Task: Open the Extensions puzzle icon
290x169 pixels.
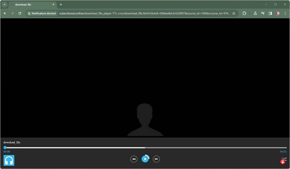Action: coord(244,13)
